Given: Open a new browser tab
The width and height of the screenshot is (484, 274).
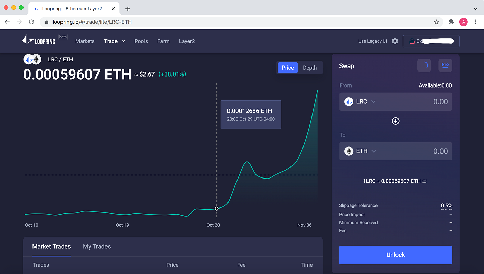Looking at the screenshot, I should [x=128, y=9].
